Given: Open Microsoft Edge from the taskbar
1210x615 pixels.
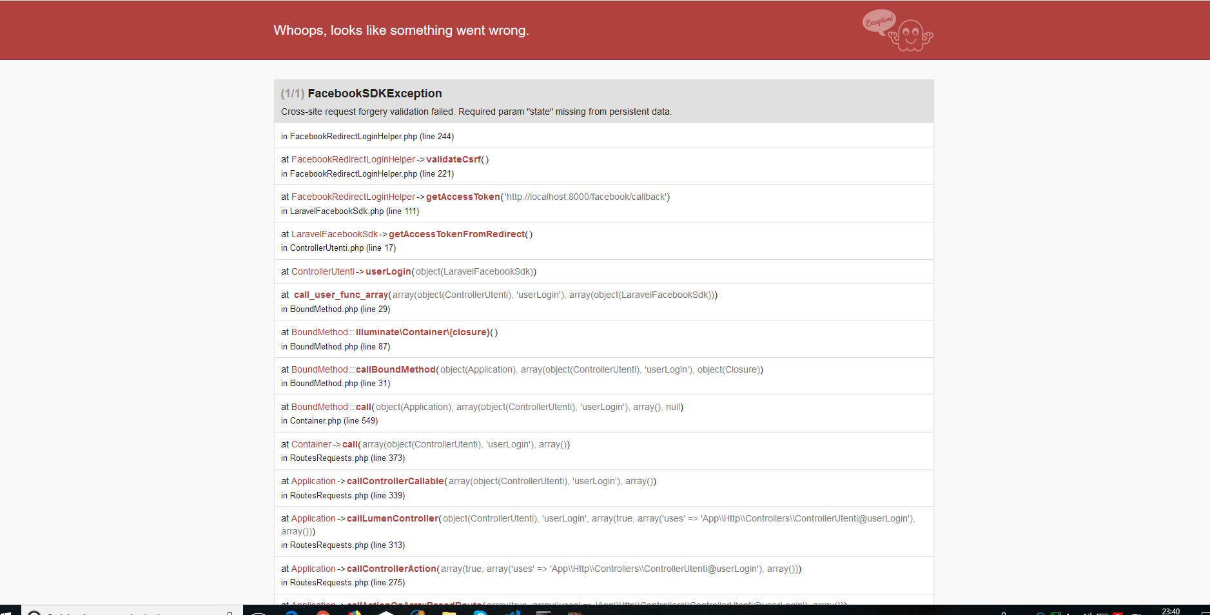Looking at the screenshot, I should 291,610.
